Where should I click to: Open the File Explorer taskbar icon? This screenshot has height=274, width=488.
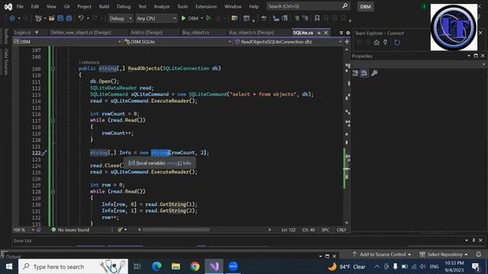pyautogui.click(x=176, y=266)
